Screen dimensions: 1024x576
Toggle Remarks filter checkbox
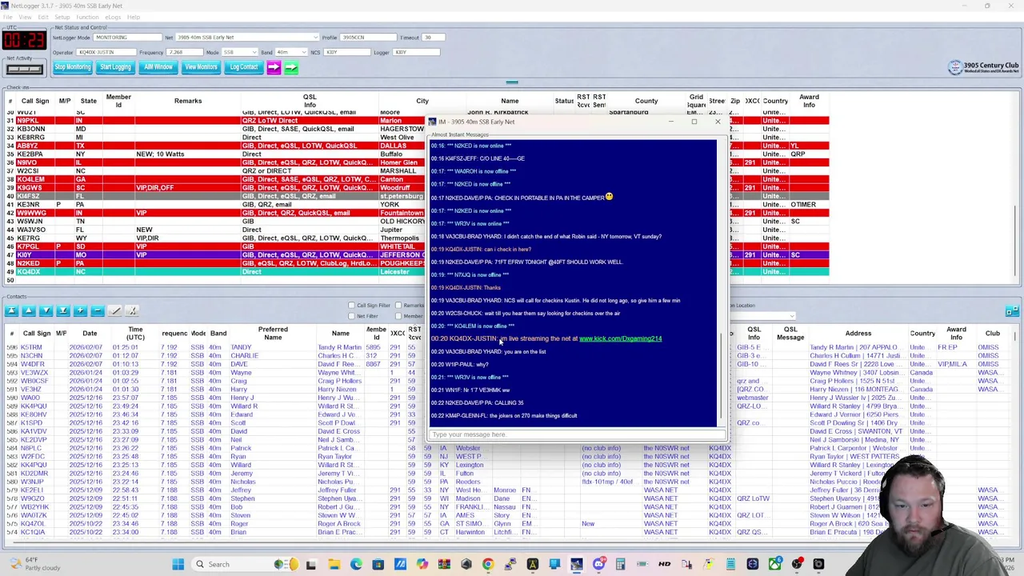398,306
